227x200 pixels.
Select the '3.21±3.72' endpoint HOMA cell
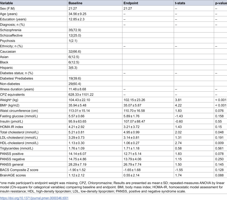[131, 127]
